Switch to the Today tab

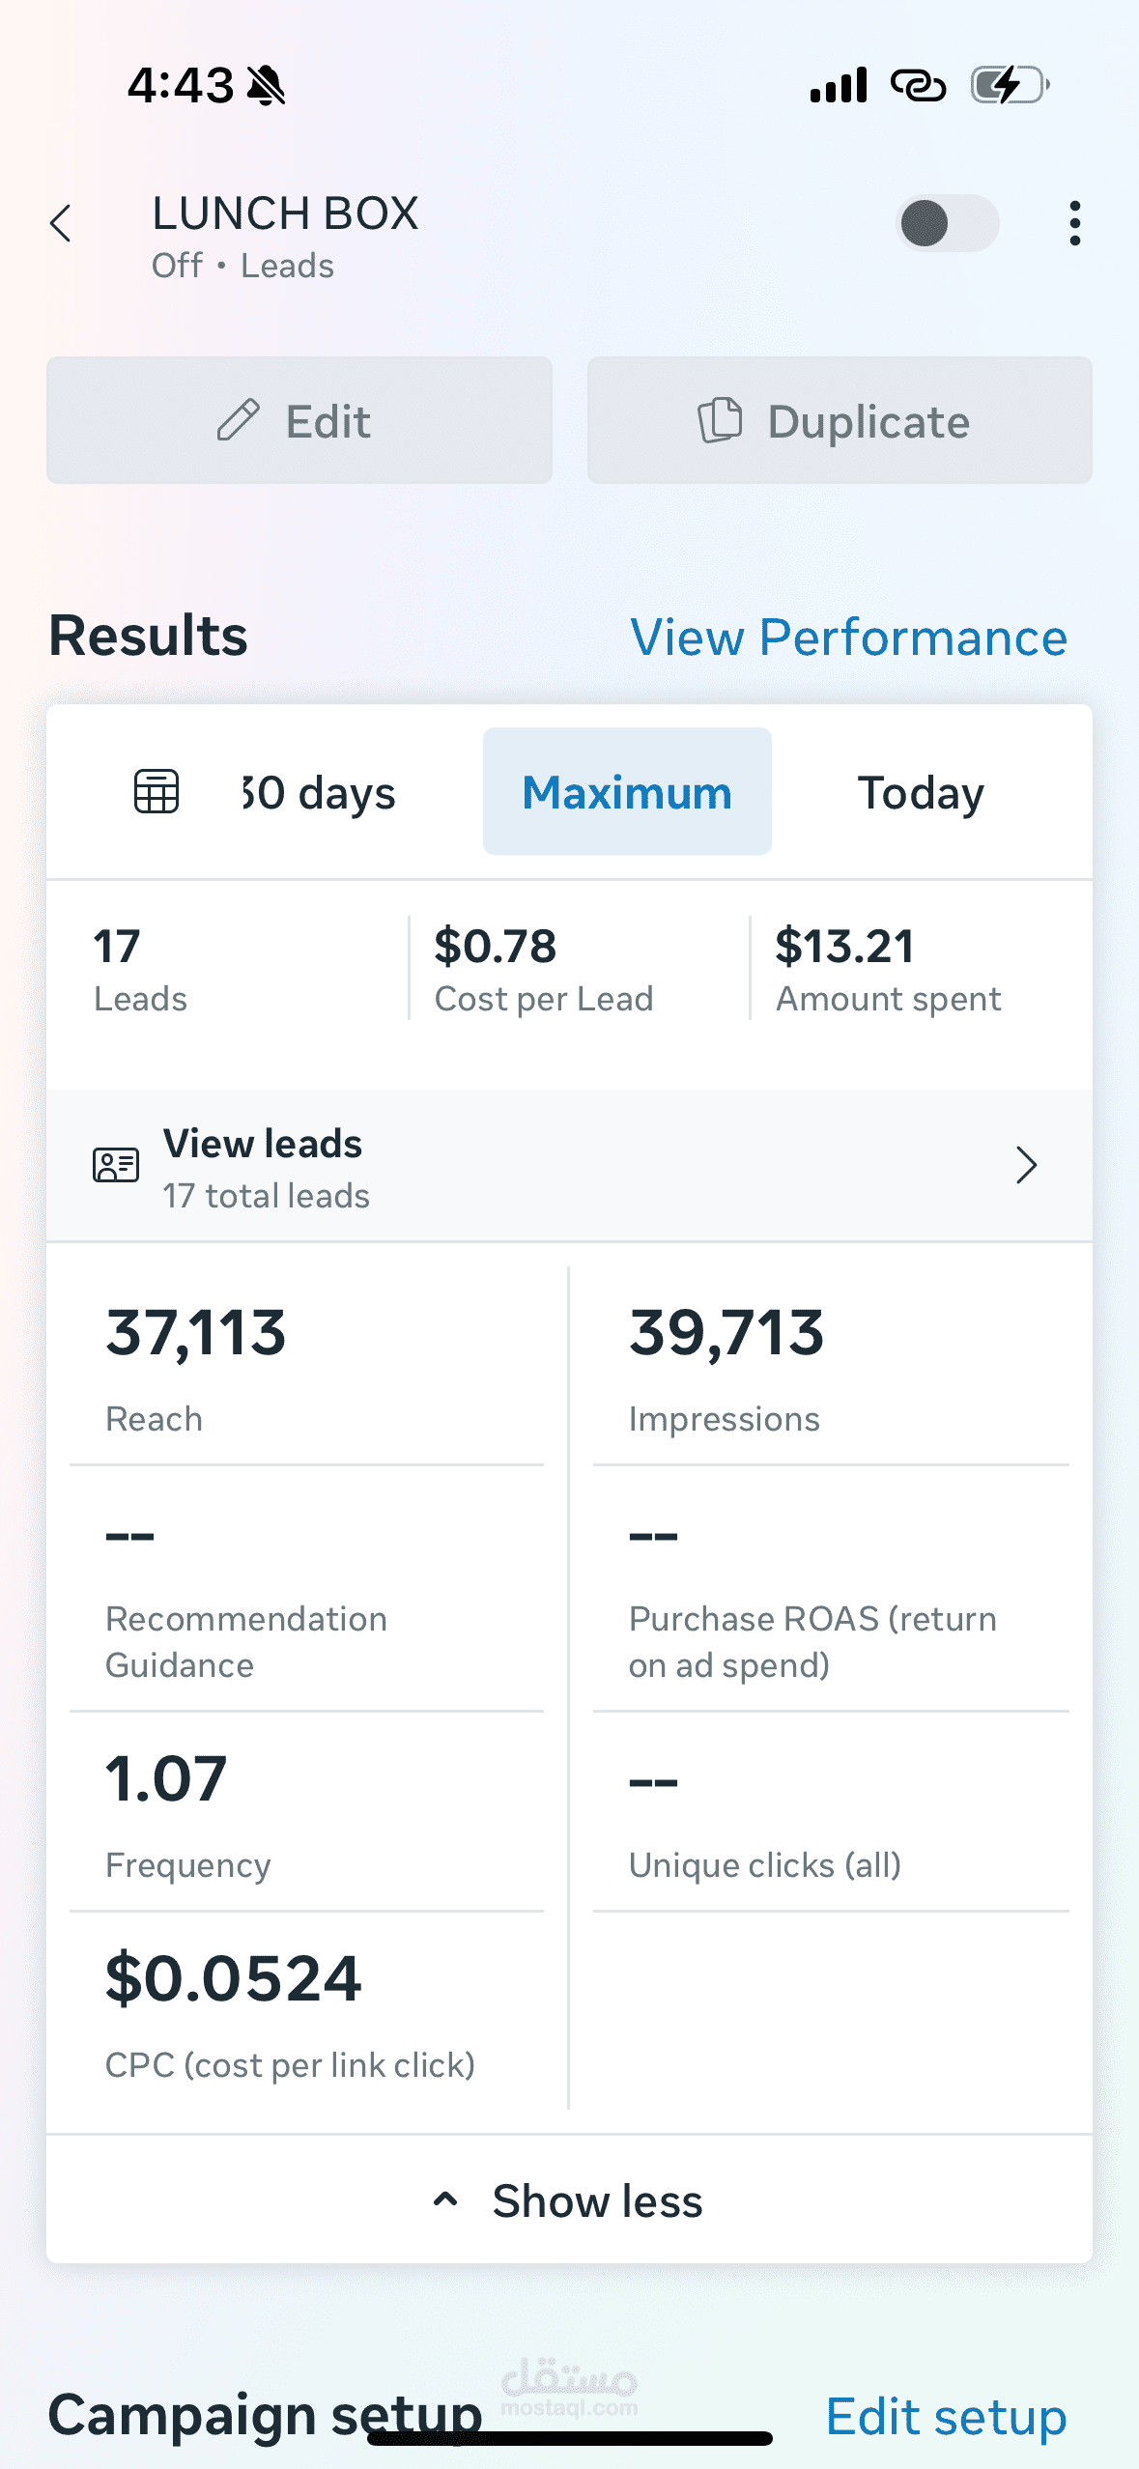(921, 792)
